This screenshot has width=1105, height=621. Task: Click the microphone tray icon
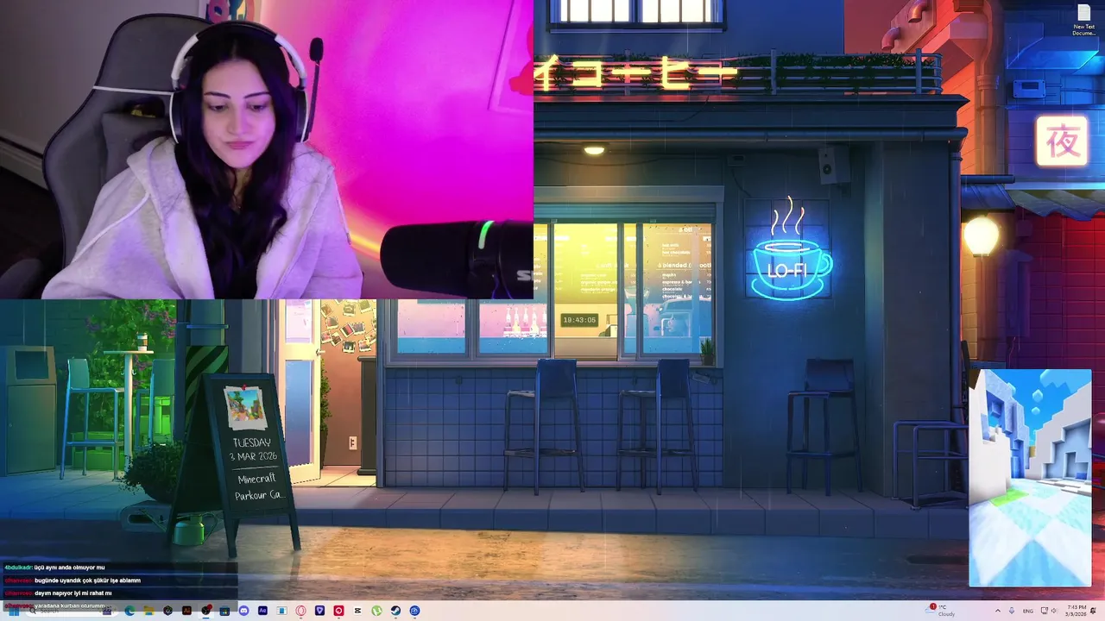(1012, 611)
